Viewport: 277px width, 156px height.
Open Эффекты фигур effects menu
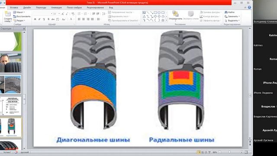(210, 20)
